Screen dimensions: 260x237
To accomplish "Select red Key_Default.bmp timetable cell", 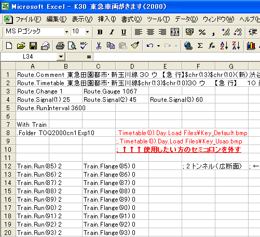I will coord(132,133).
